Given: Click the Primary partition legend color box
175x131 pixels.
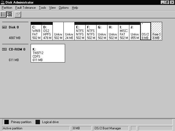Looking at the screenshot, I should click(x=7, y=122).
